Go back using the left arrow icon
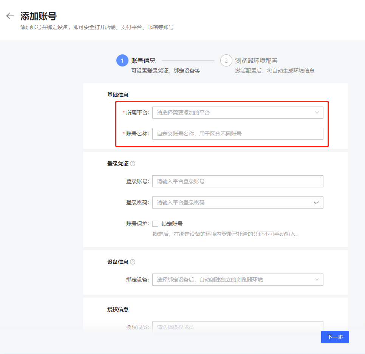Image resolution: width=365 pixels, height=354 pixels. click(x=10, y=16)
